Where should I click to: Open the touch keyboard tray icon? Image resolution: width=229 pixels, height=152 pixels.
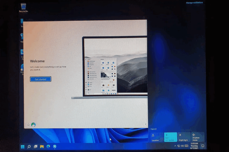186,146
